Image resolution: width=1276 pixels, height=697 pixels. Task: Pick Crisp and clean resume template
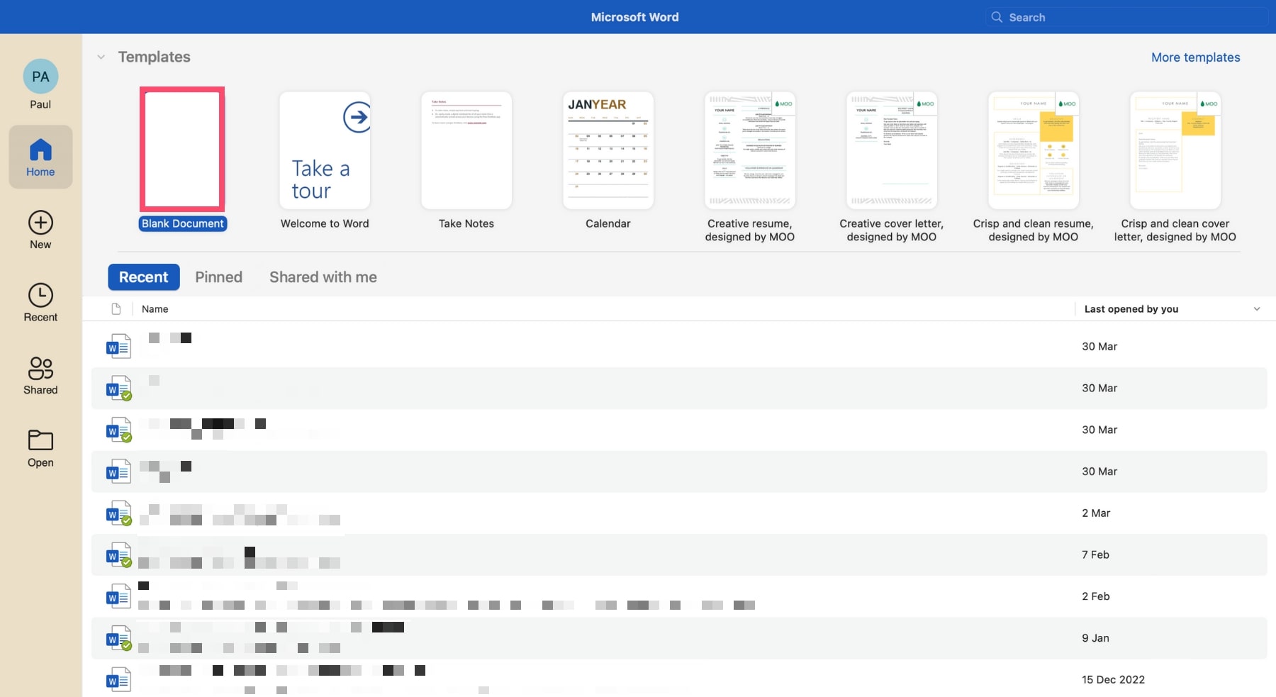[1034, 150]
